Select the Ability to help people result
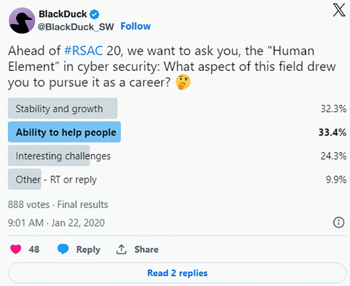Screen dimensions: 350x286 66,132
